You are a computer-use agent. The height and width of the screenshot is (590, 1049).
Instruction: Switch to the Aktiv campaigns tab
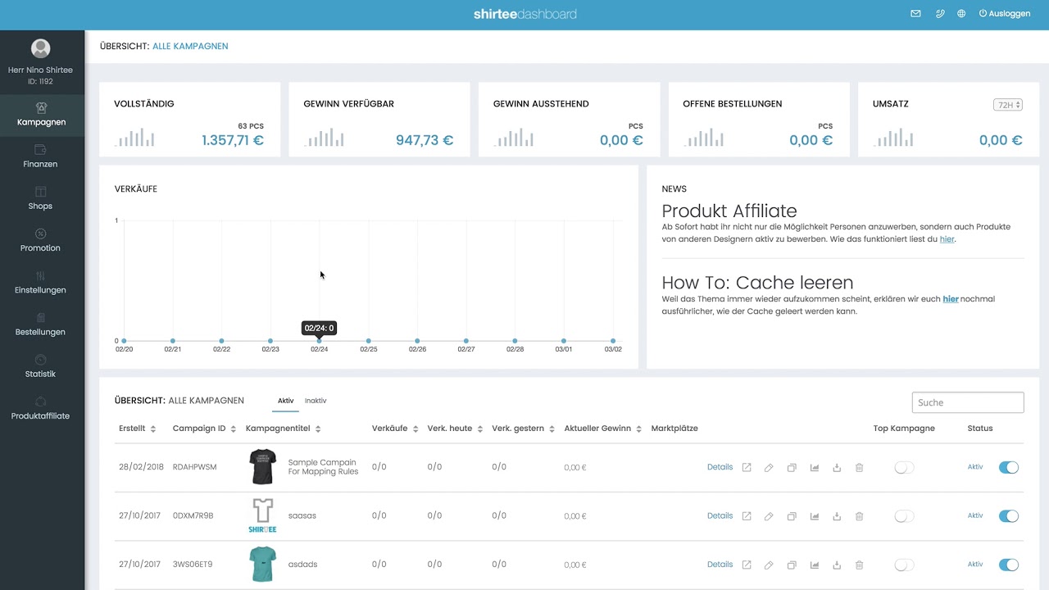[285, 401]
